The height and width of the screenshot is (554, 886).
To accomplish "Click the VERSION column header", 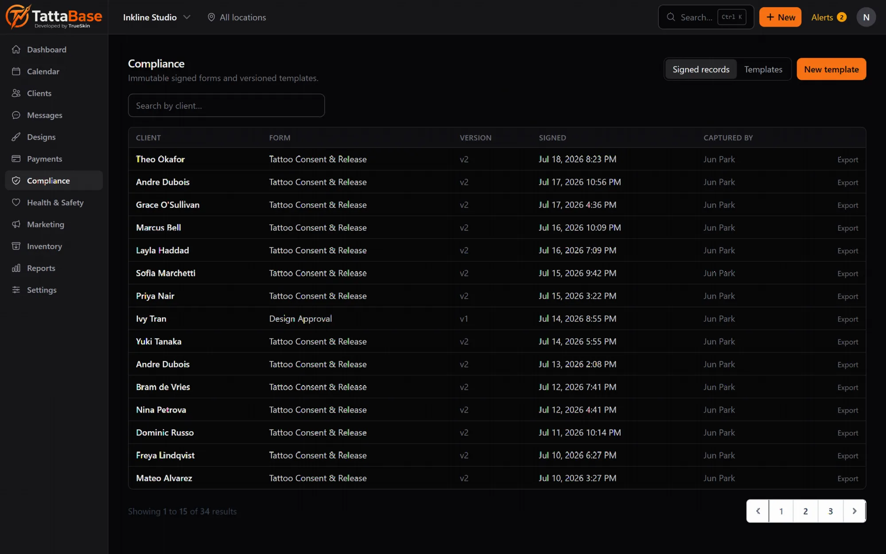I will (475, 138).
